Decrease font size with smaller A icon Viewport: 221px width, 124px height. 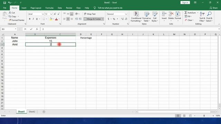coord(58,14)
